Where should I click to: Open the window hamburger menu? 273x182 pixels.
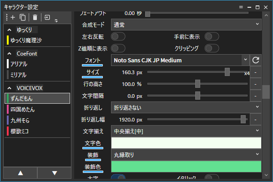(241, 7)
